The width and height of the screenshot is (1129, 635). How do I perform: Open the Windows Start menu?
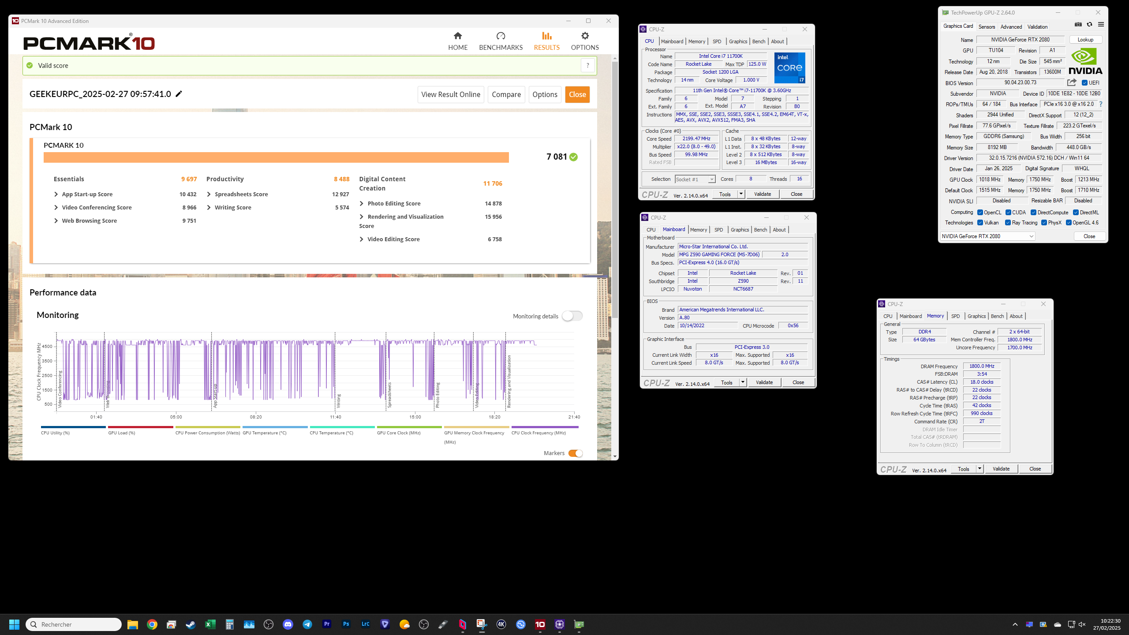[x=14, y=624]
